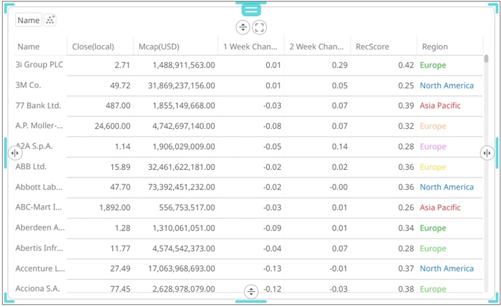The image size is (501, 307).
Task: Click the 2 Week Change column header
Action: click(x=317, y=47)
